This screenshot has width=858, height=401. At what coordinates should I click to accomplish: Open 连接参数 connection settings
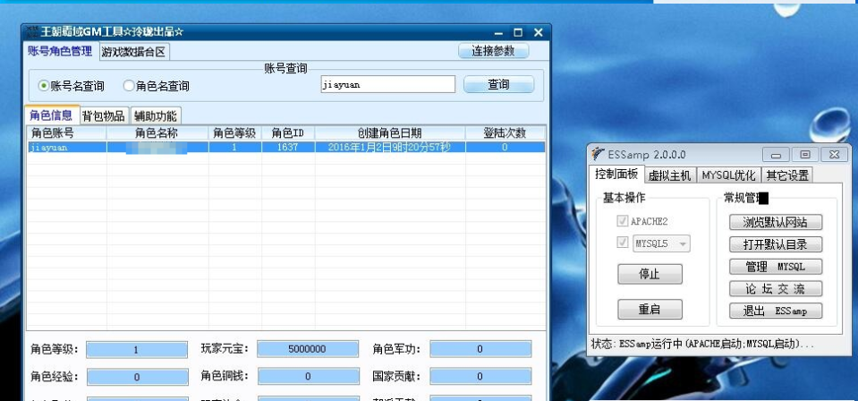pos(493,51)
